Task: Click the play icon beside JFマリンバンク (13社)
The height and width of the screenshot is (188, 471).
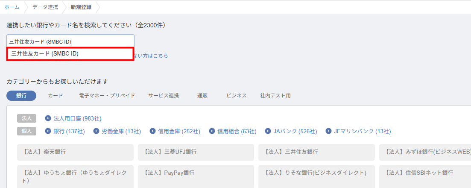Action: [328, 131]
